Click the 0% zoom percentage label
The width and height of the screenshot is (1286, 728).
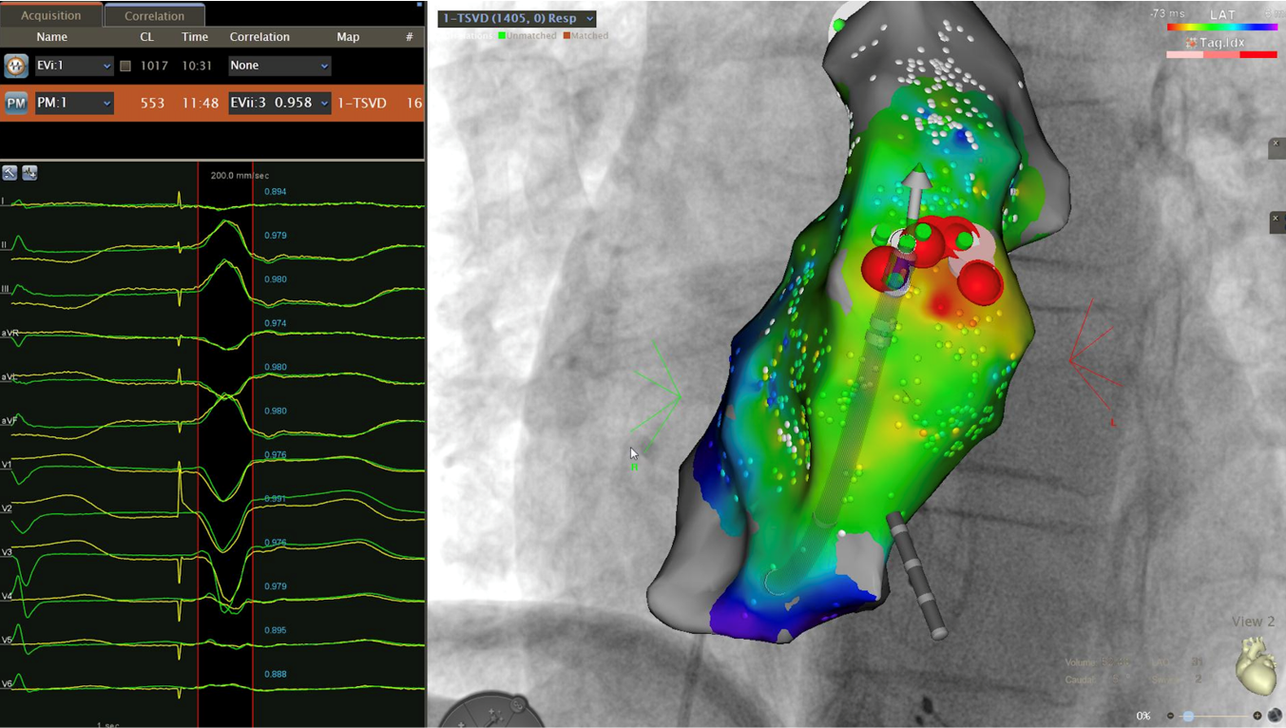point(1143,716)
